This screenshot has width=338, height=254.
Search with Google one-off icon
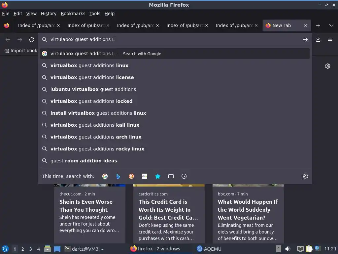point(105,176)
